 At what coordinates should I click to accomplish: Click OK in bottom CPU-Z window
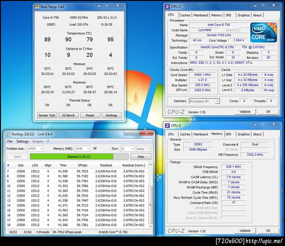point(268,230)
